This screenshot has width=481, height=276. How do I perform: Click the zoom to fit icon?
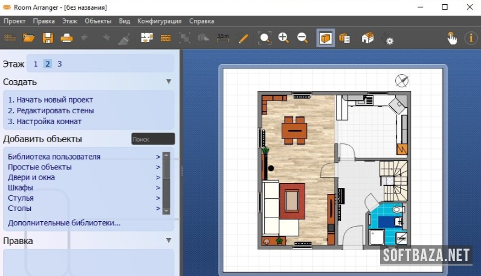(265, 39)
